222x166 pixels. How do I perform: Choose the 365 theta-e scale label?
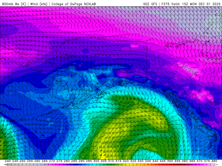pyautogui.click(x=192, y=161)
